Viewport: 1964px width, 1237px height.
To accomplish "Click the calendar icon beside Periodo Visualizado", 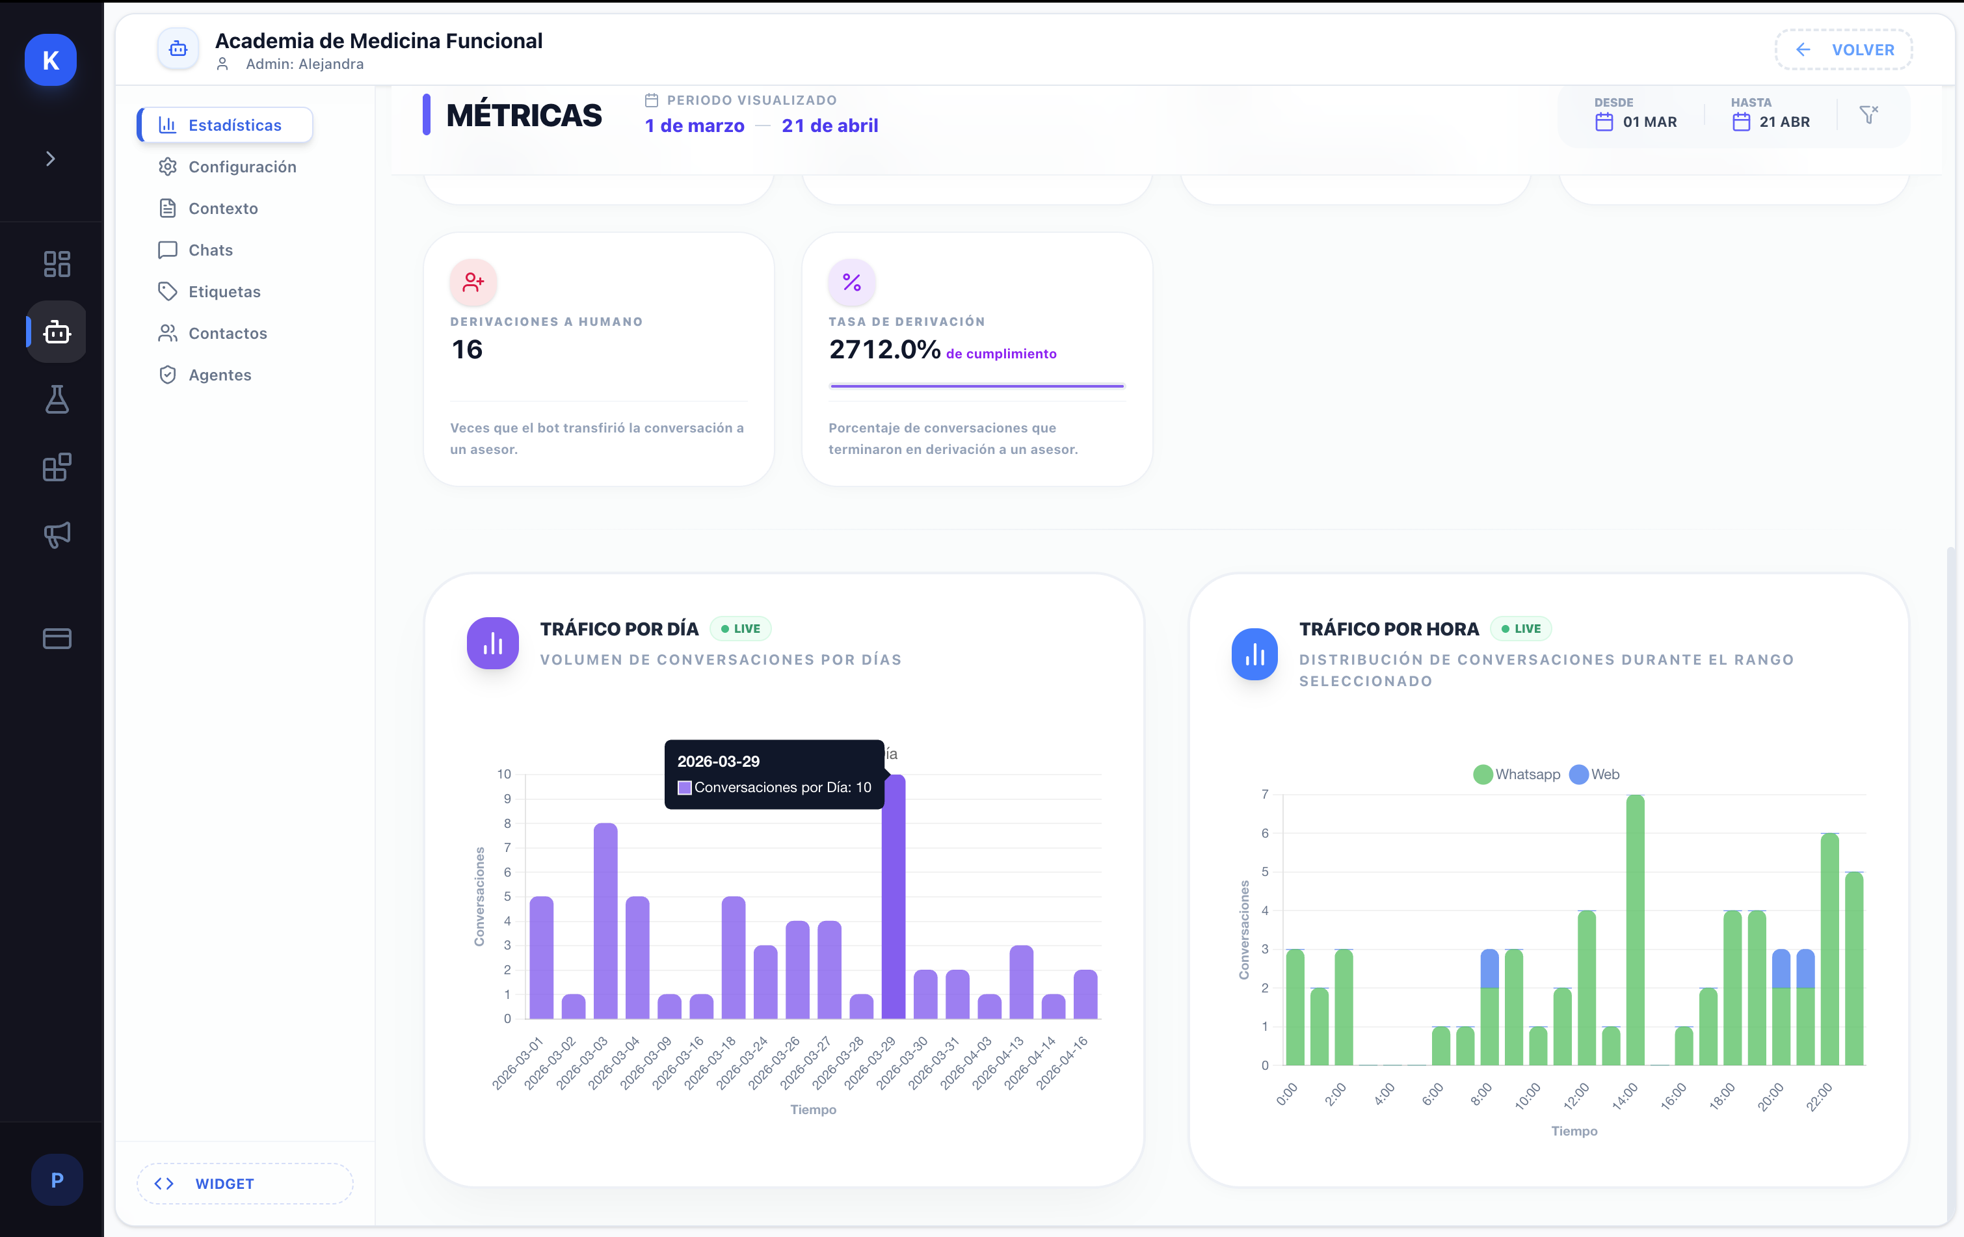I will pyautogui.click(x=652, y=100).
